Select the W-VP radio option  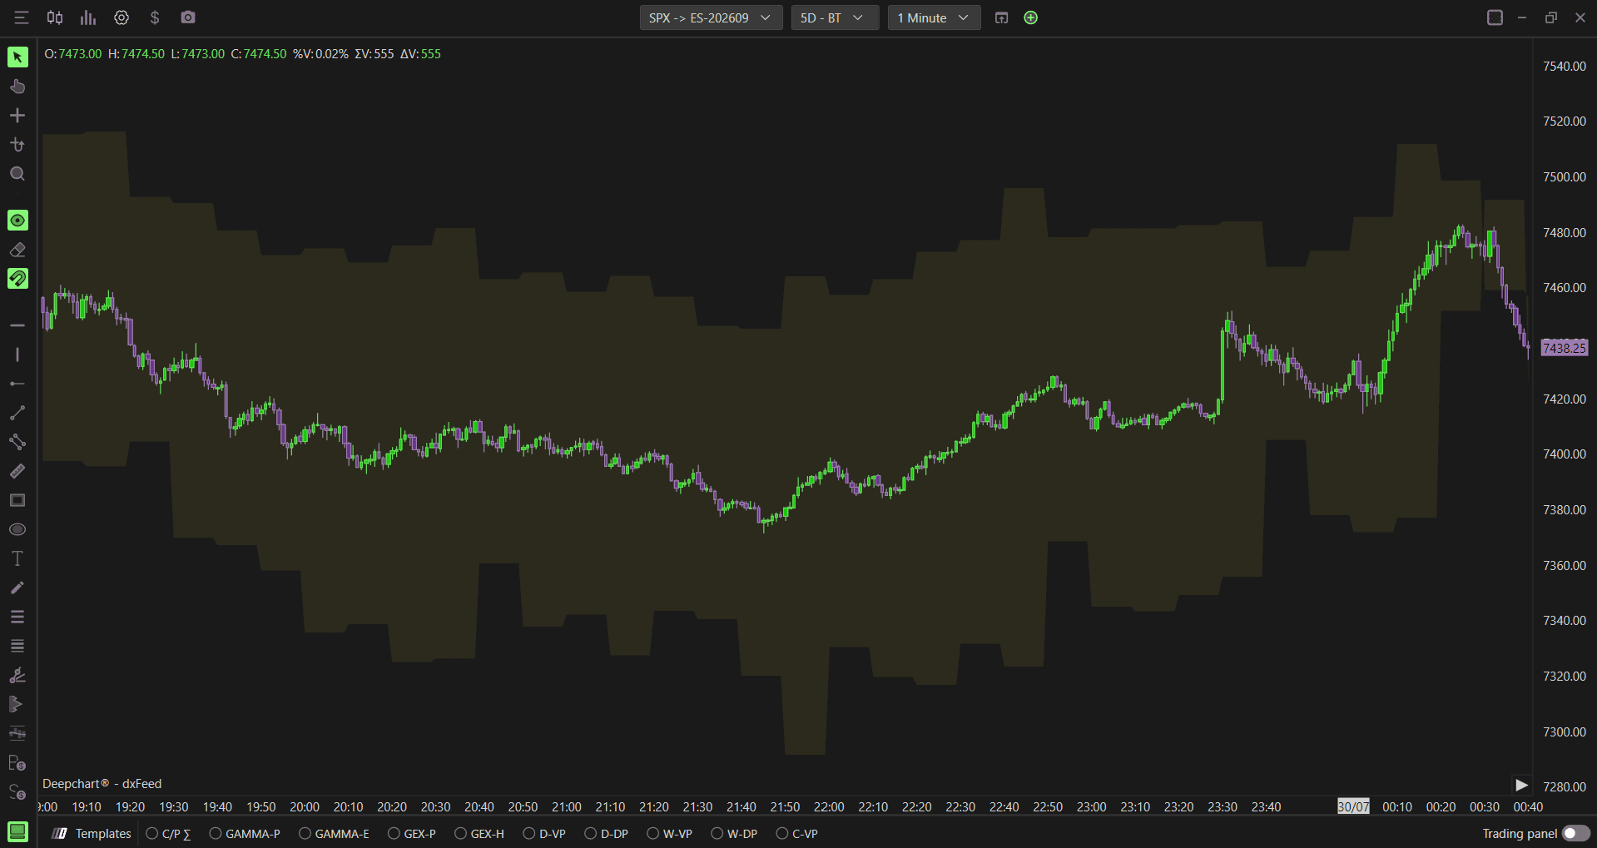click(669, 834)
